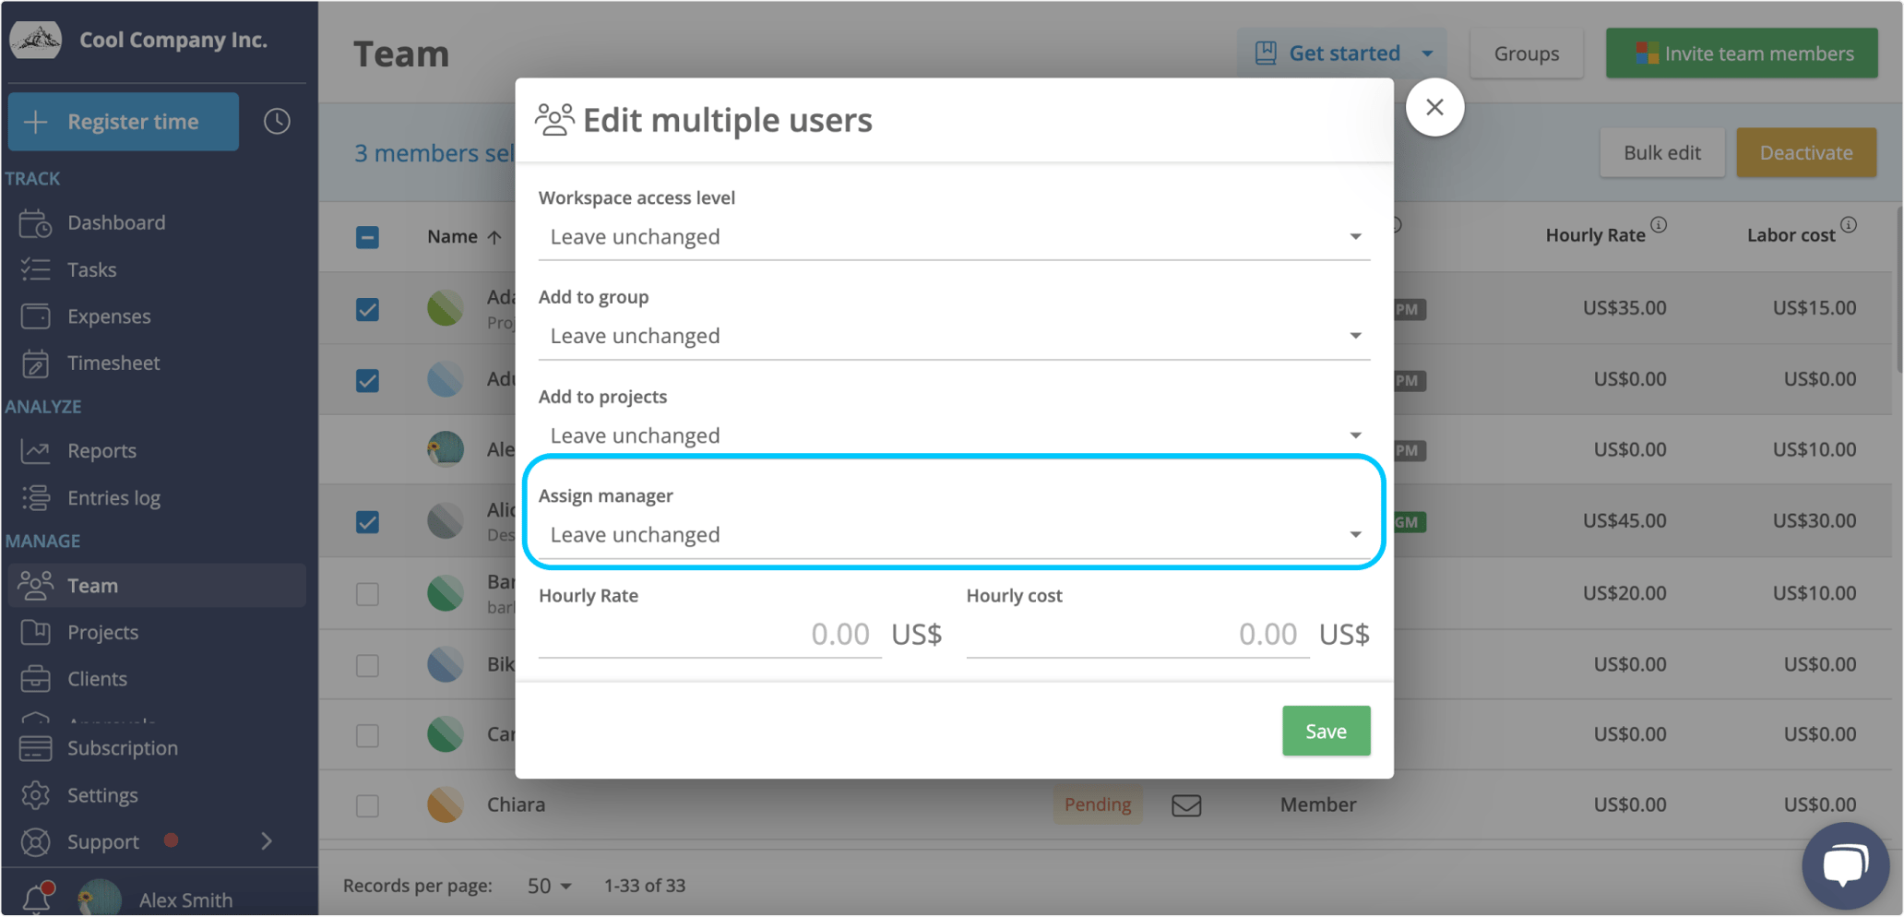Open Expenses page in the sidebar

[x=109, y=316]
